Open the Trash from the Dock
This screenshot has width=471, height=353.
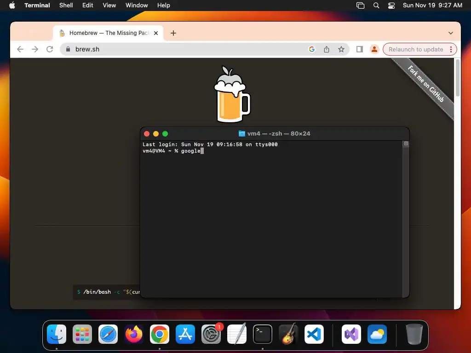pyautogui.click(x=414, y=334)
